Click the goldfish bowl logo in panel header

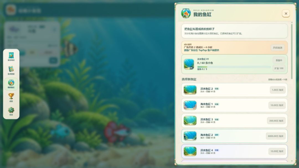point(186,13)
